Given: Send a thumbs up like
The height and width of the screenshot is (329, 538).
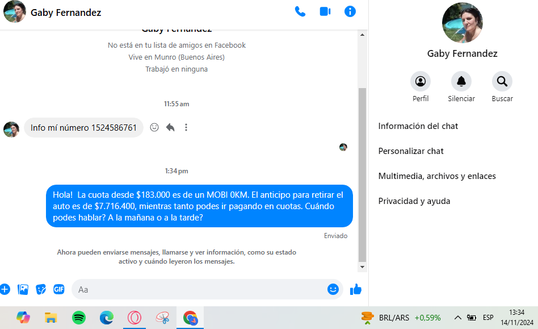Looking at the screenshot, I should click(356, 289).
